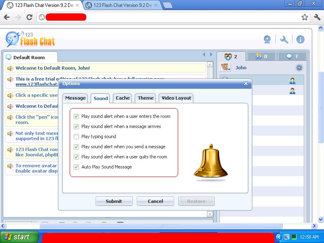Uncheck sound alert when user quits room

coord(76,157)
